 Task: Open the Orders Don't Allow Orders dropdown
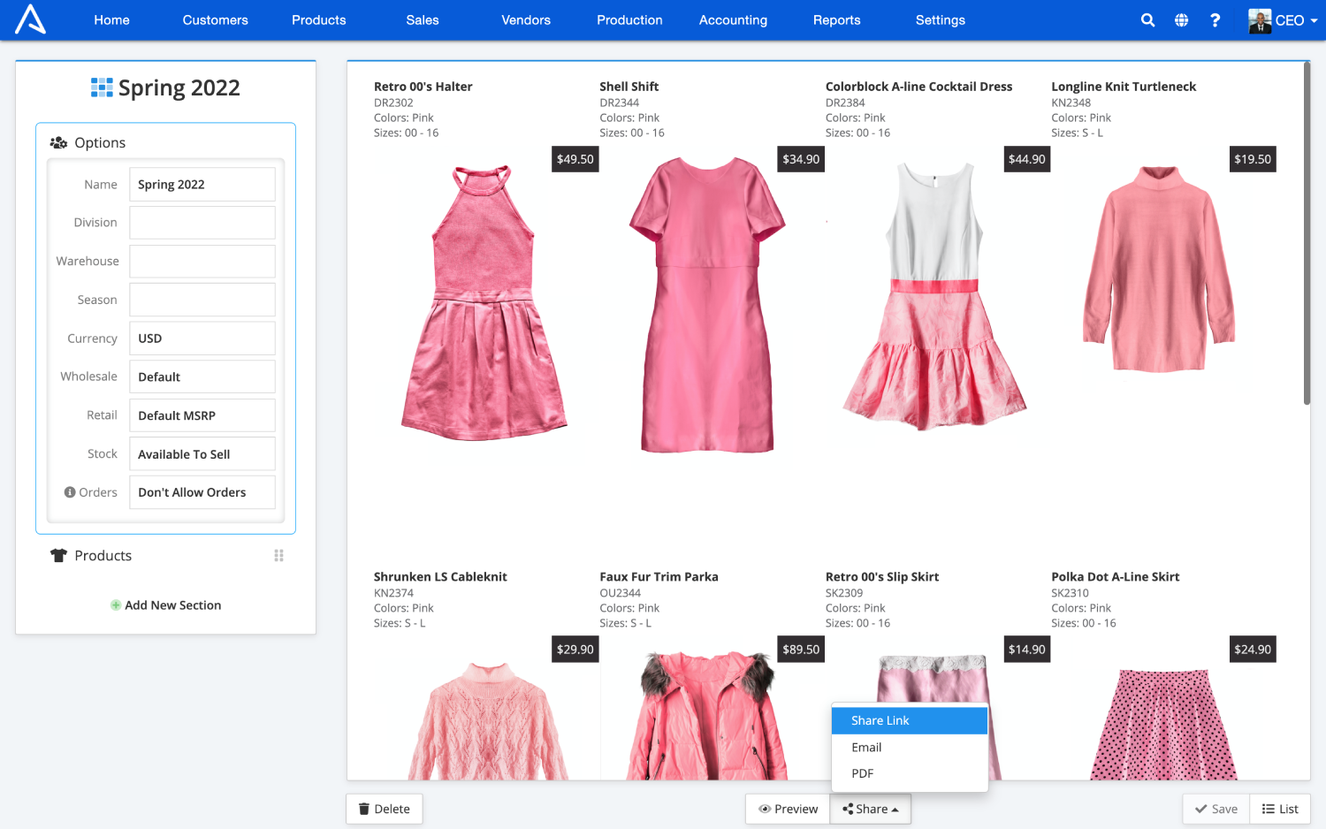(x=202, y=492)
